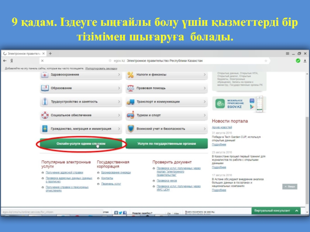Viewport: 310px width, 232px height.
Task: Click Онлайн-услуги одним списком button
Action: (81, 143)
